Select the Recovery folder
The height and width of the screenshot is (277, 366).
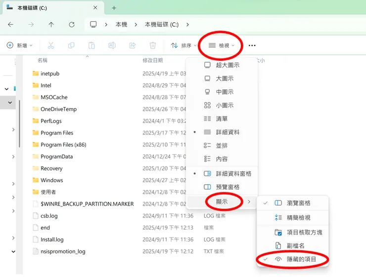pyautogui.click(x=51, y=168)
